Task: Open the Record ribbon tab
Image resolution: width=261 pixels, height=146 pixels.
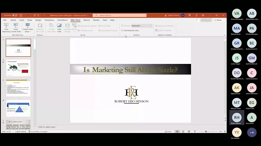Action: tap(87, 20)
